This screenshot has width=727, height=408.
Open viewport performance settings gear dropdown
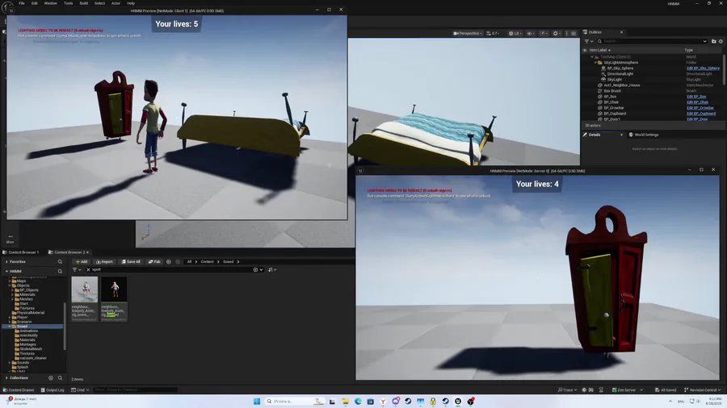[557, 33]
